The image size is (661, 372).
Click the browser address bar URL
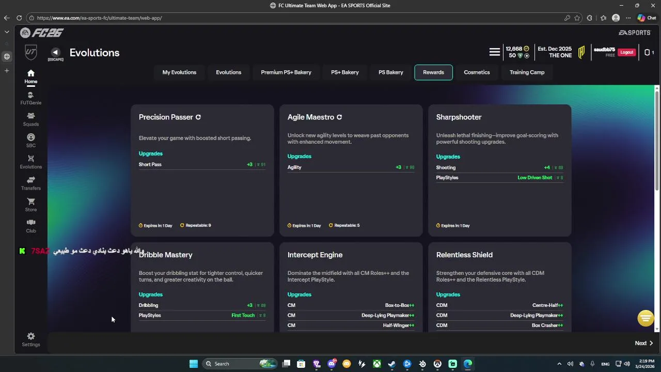pyautogui.click(x=99, y=18)
